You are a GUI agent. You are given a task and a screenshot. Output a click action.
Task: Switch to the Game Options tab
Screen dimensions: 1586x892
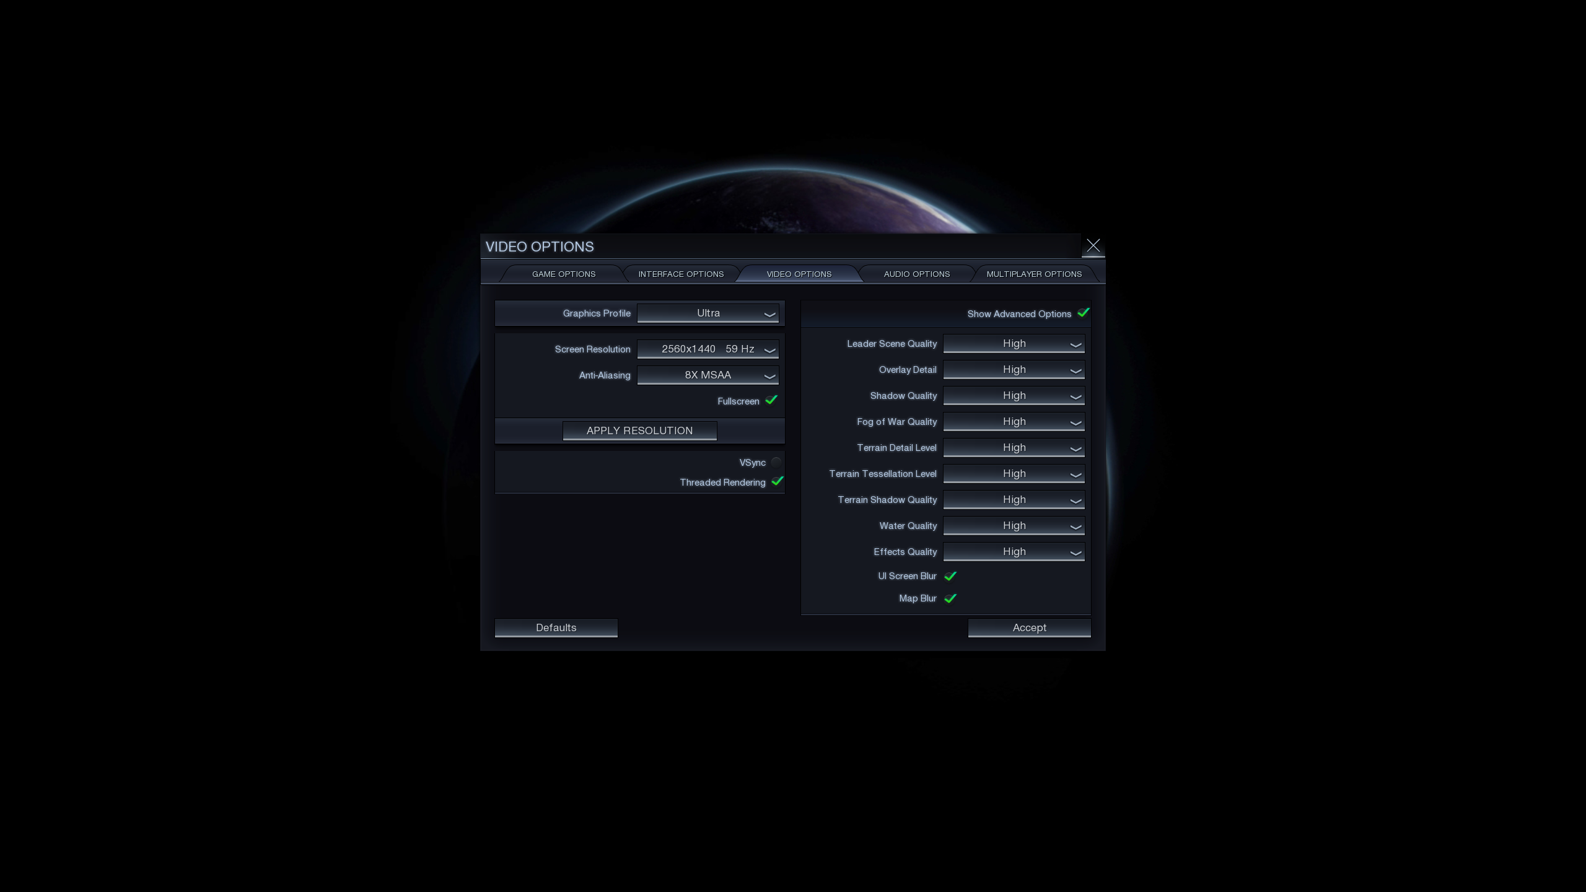(563, 274)
